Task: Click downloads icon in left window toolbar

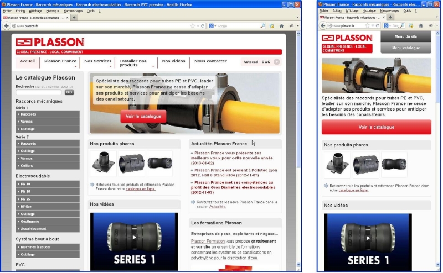Action: [x=272, y=25]
